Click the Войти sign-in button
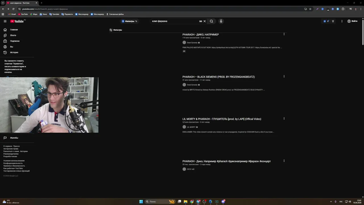Image resolution: width=364 pixels, height=205 pixels. click(352, 21)
